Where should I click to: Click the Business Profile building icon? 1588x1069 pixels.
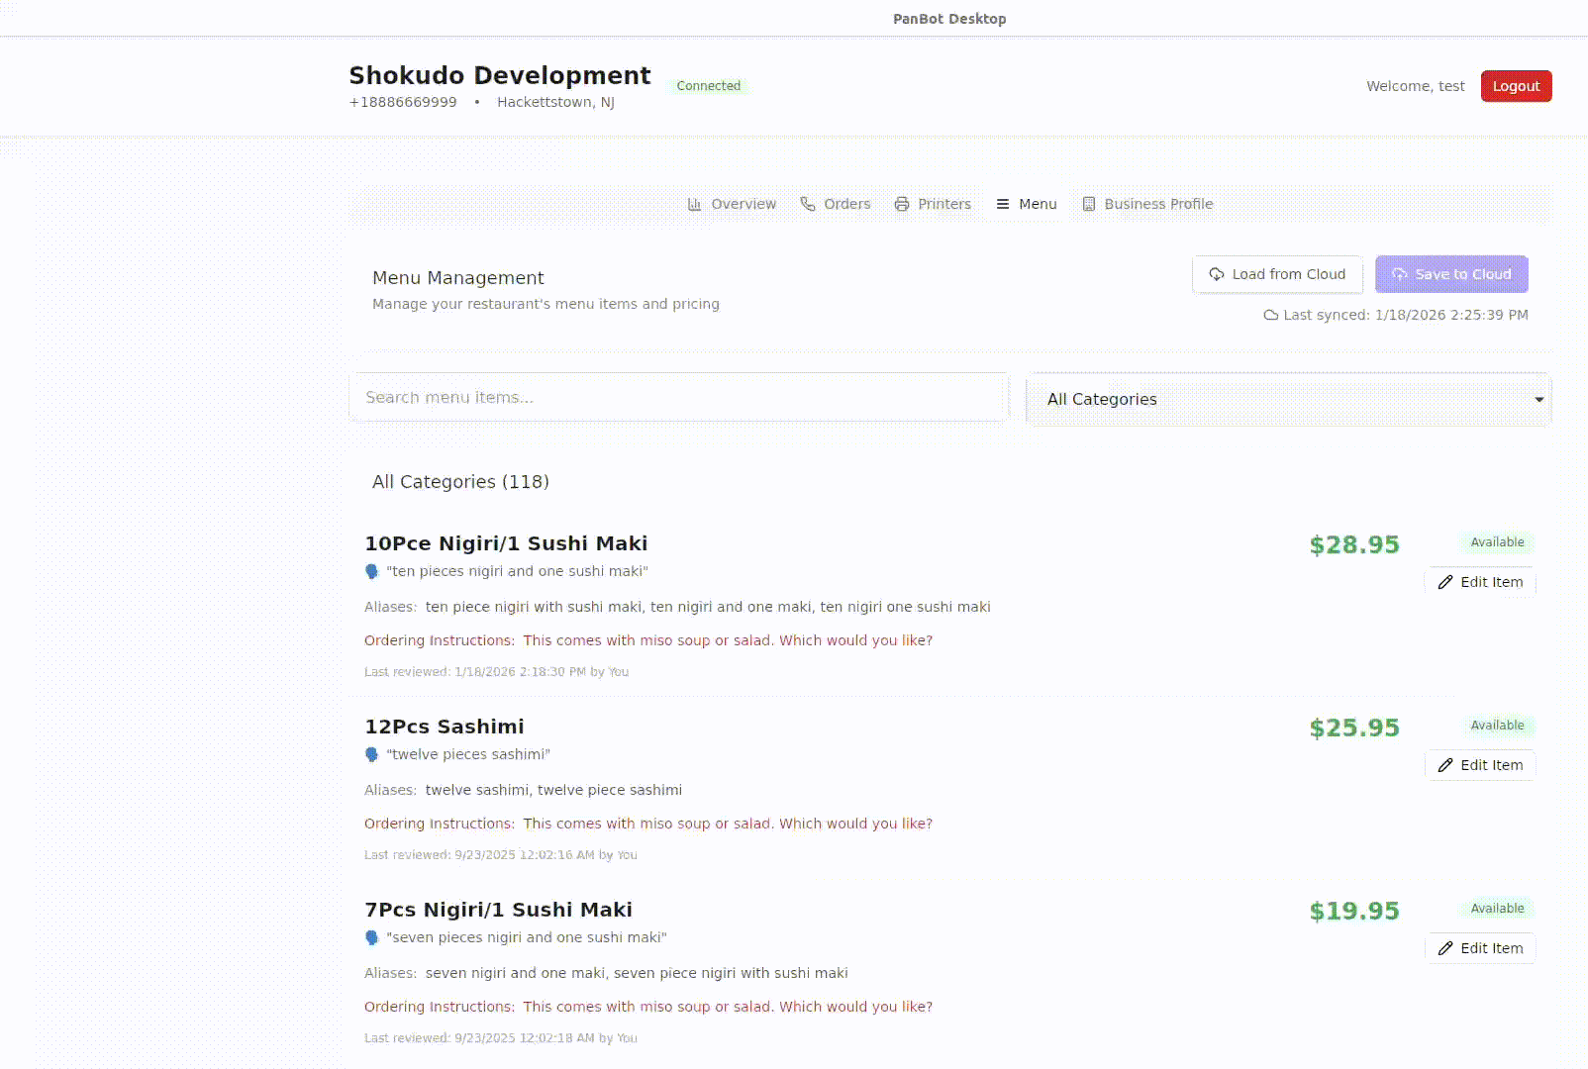tap(1089, 204)
